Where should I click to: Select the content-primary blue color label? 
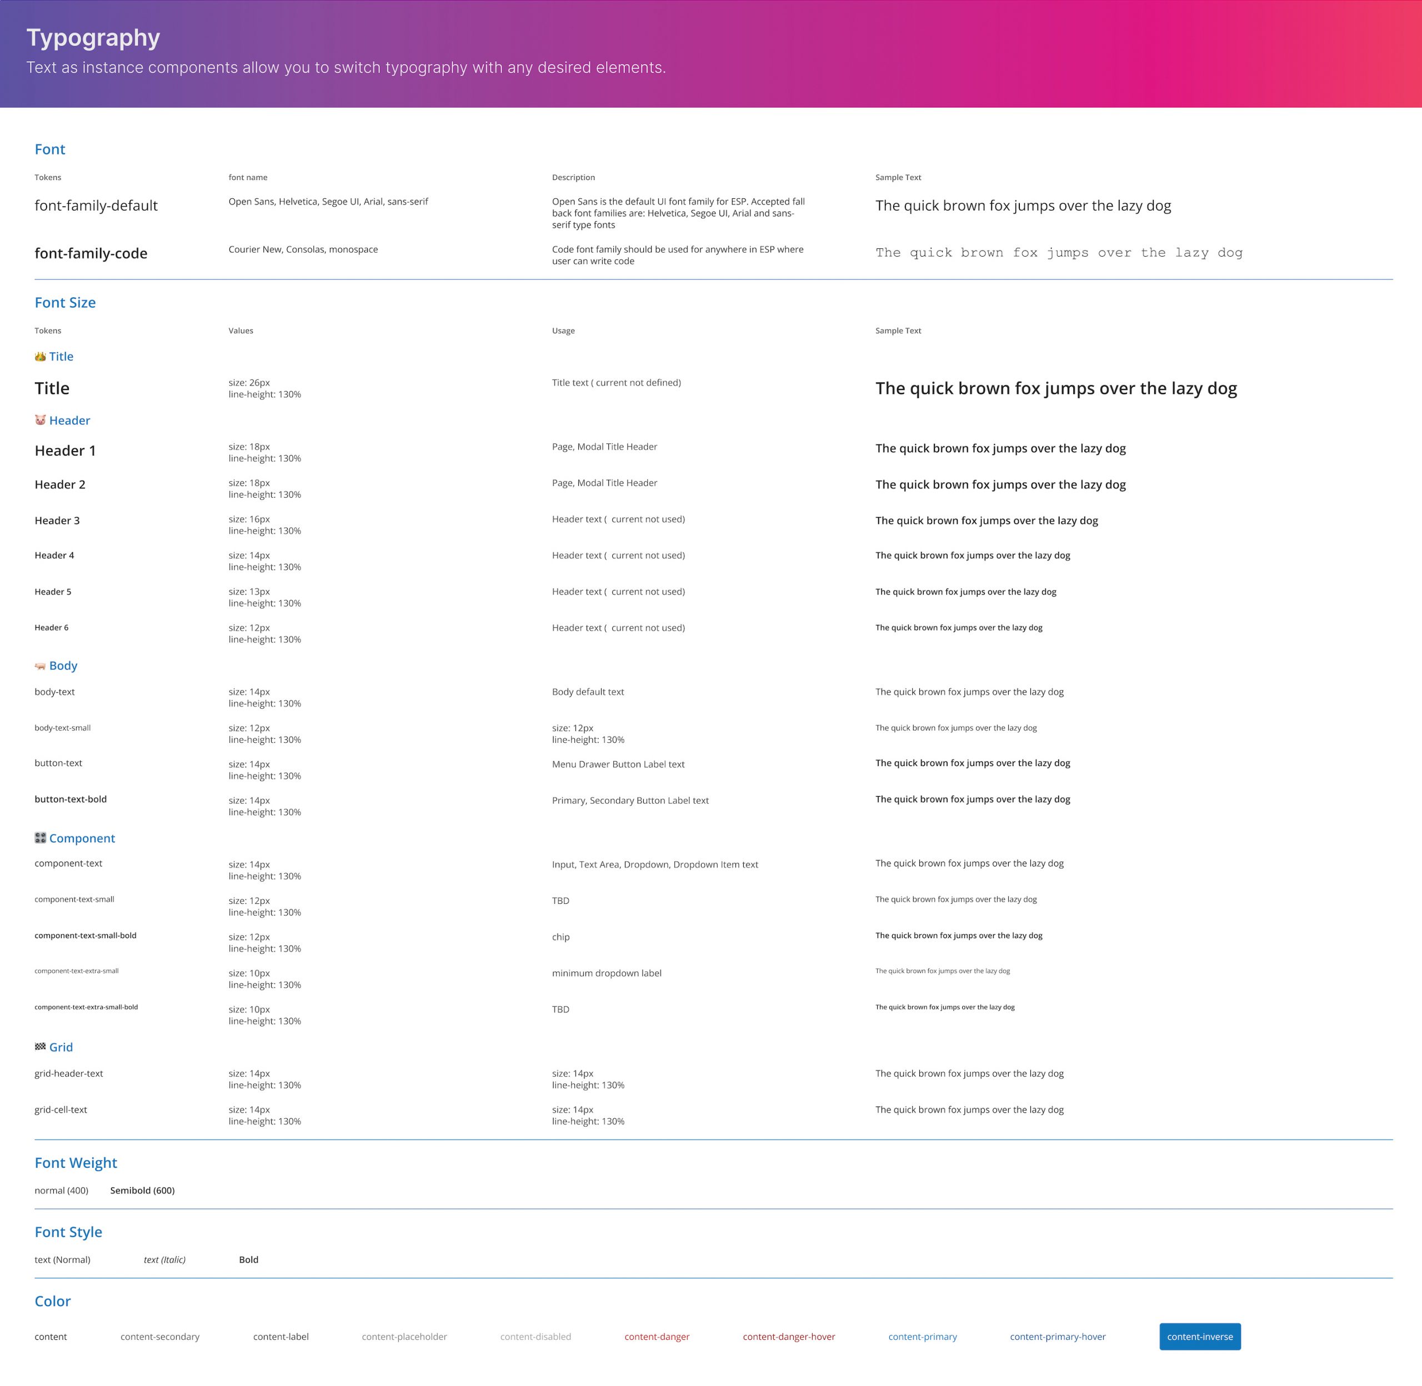(922, 1337)
